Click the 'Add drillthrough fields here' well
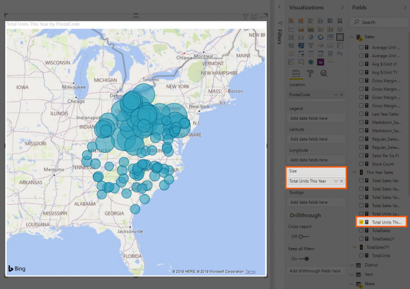Image resolution: width=410 pixels, height=289 pixels. coord(316,271)
